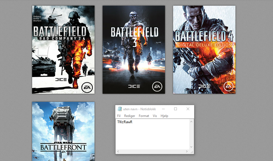Image resolution: width=273 pixels, height=161 pixels.
Task: Open the Hjelp menu in Notisblokk
Action: [x=164, y=116]
